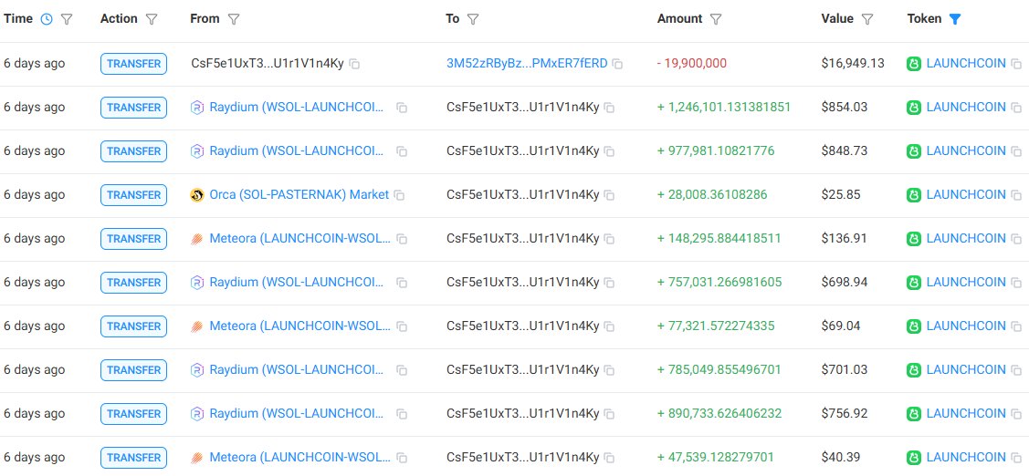Click the To address in the $756.92 row
1029x476 pixels.
(x=523, y=414)
